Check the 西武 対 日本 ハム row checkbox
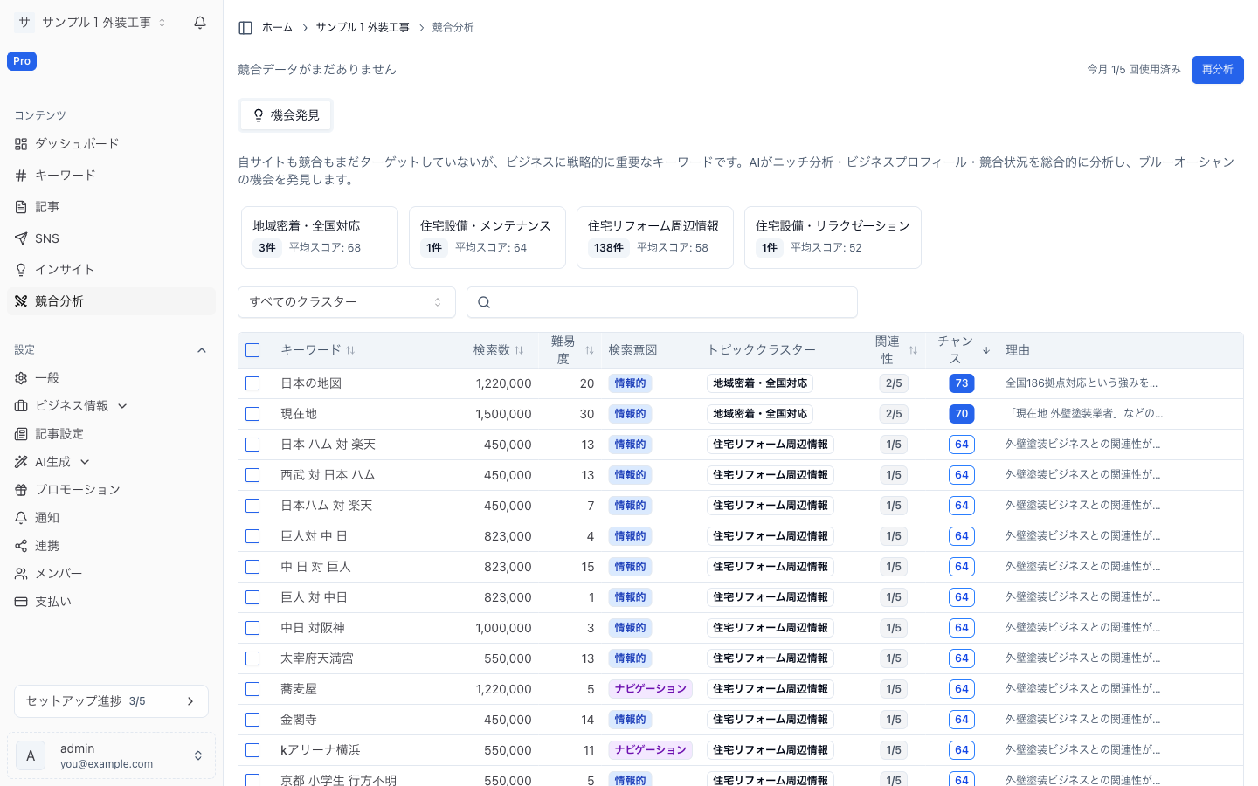Viewport: 1258px width, 786px height. pos(252,475)
